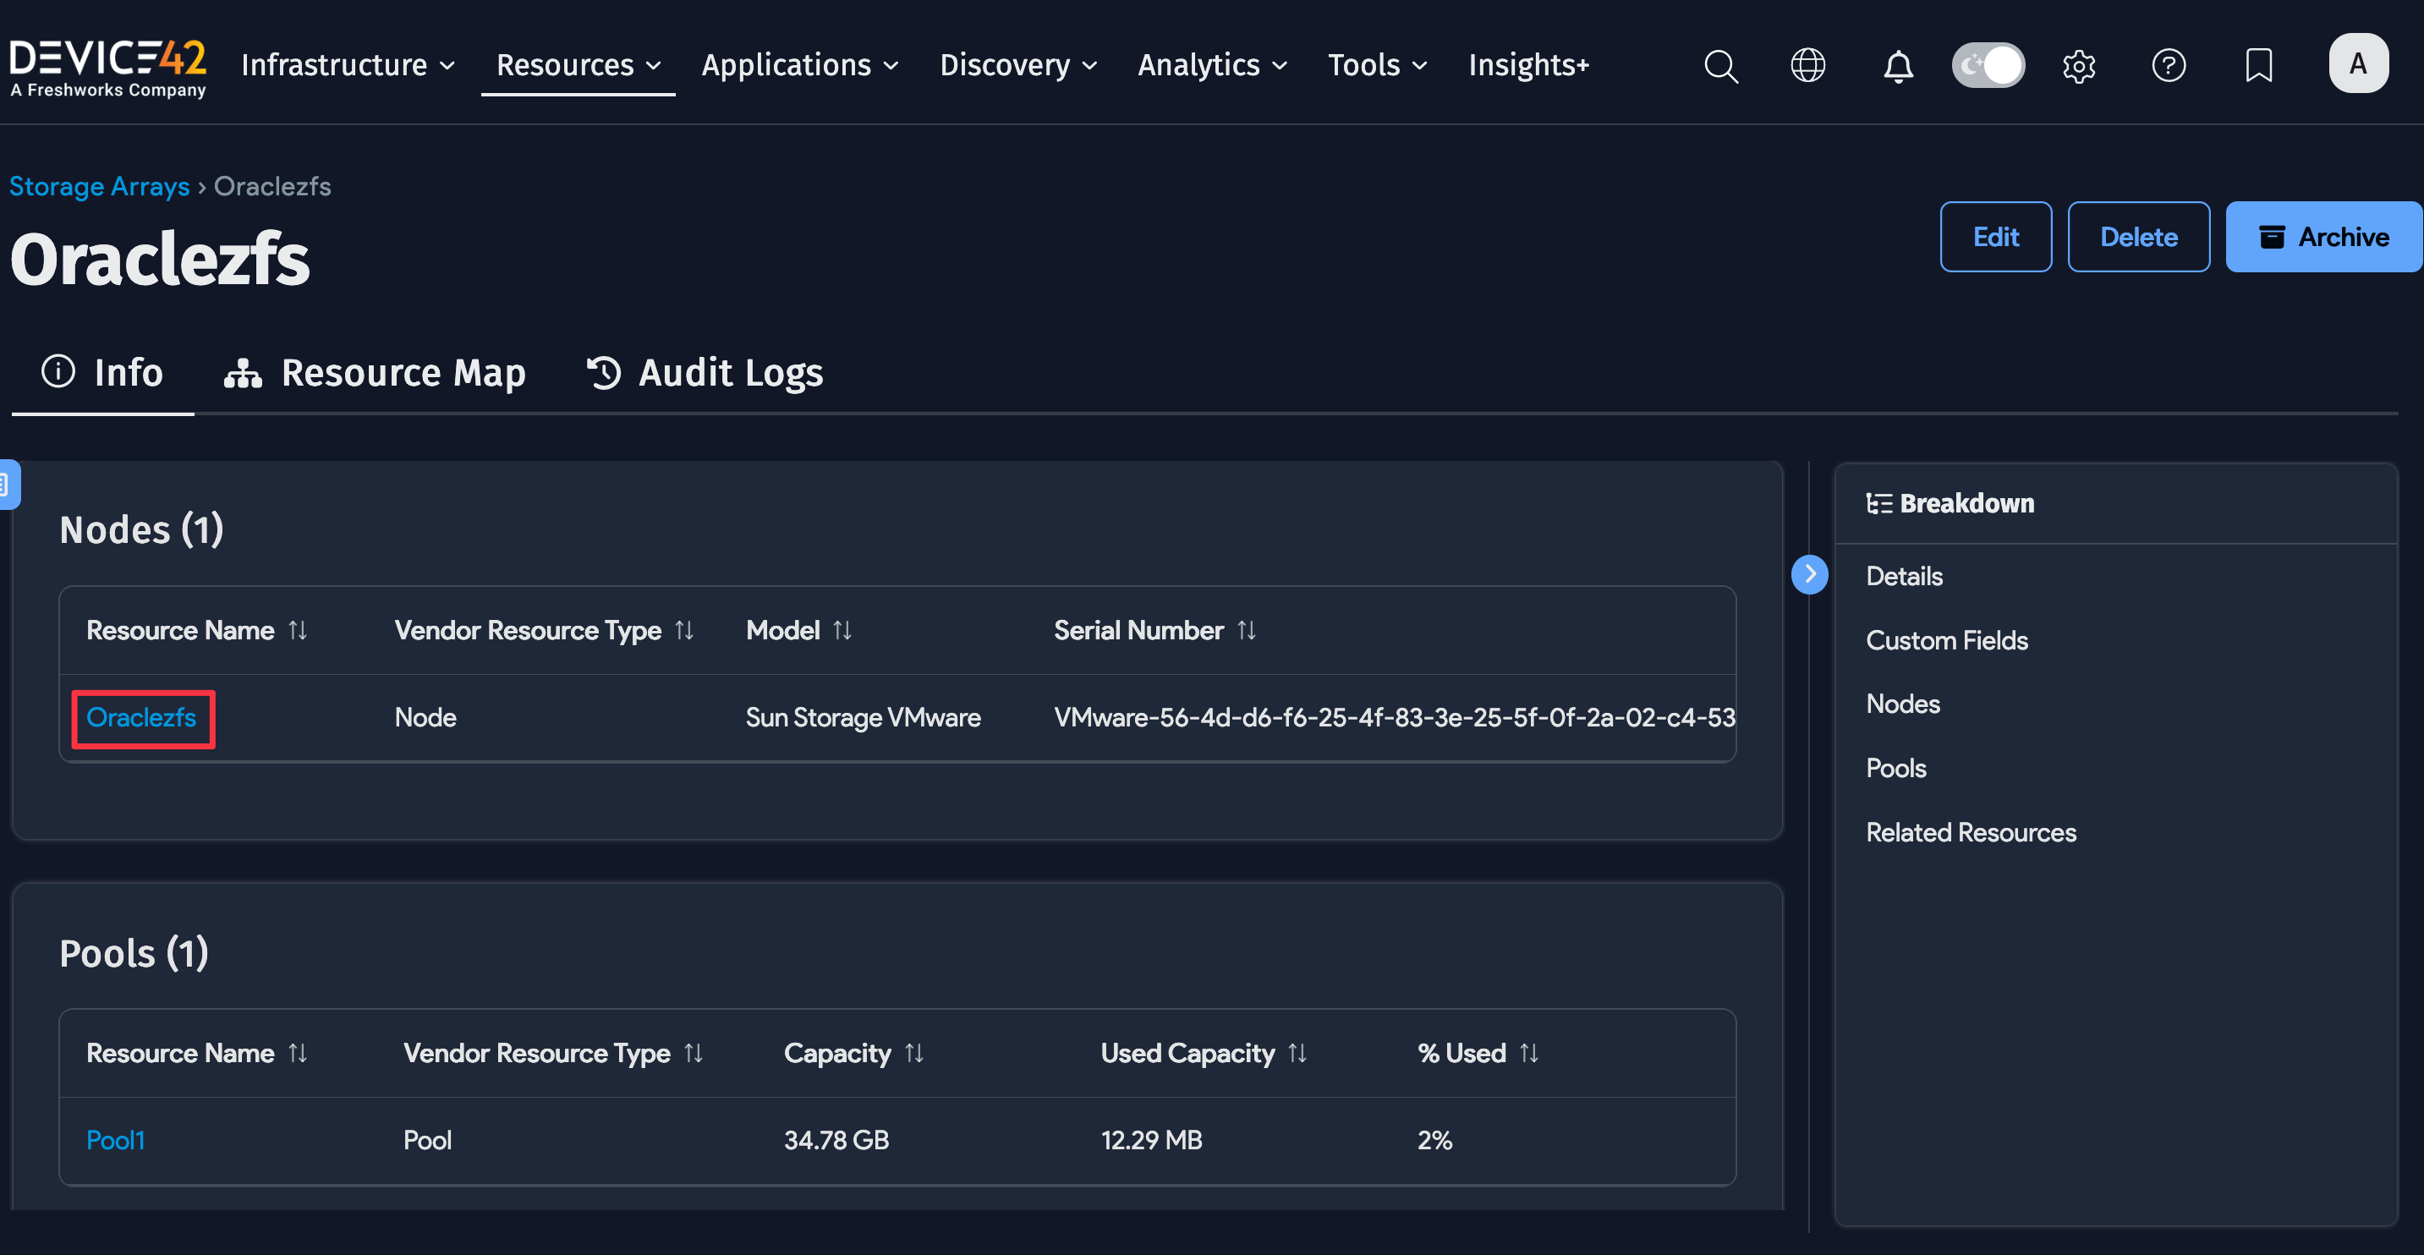Open the Tools dropdown menu
2424x1255 pixels.
point(1378,65)
